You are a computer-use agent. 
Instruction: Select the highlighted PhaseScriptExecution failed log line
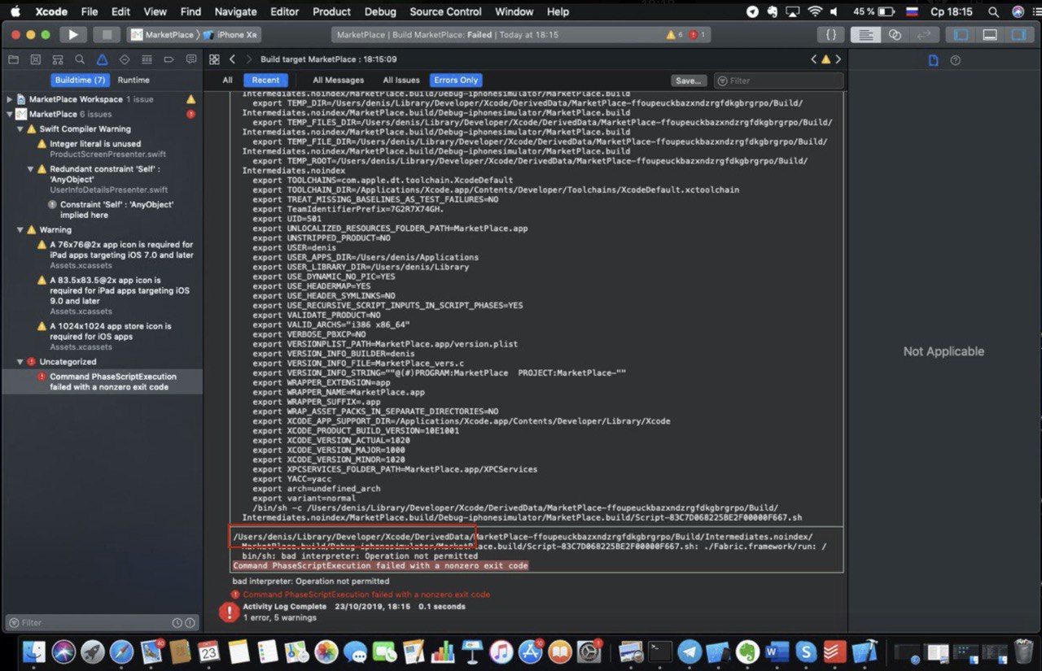(380, 565)
